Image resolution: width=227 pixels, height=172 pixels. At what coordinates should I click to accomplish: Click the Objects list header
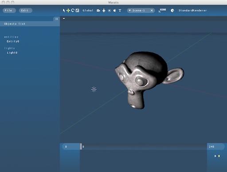click(30, 24)
